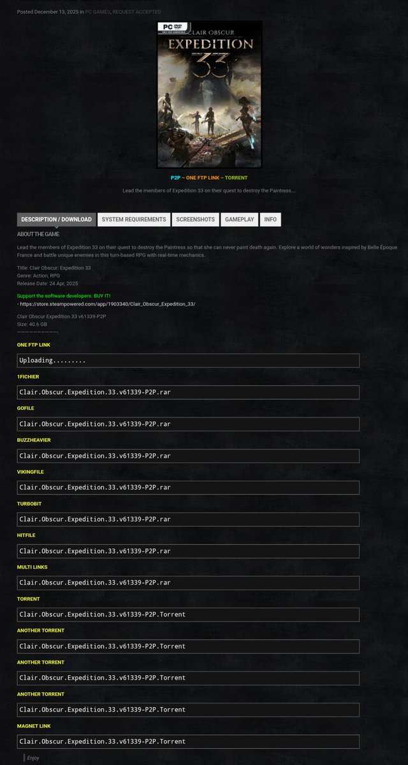Click the 'Size: 40.6 GB' line
The image size is (408, 765).
(32, 324)
